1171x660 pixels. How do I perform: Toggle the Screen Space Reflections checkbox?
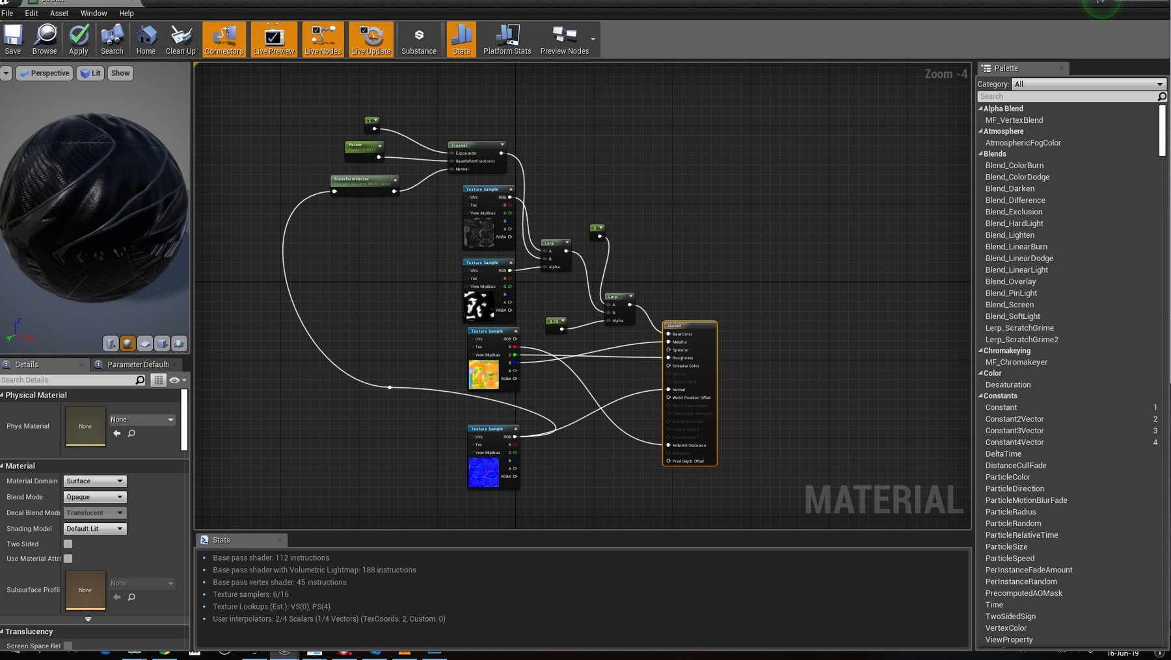tap(68, 646)
